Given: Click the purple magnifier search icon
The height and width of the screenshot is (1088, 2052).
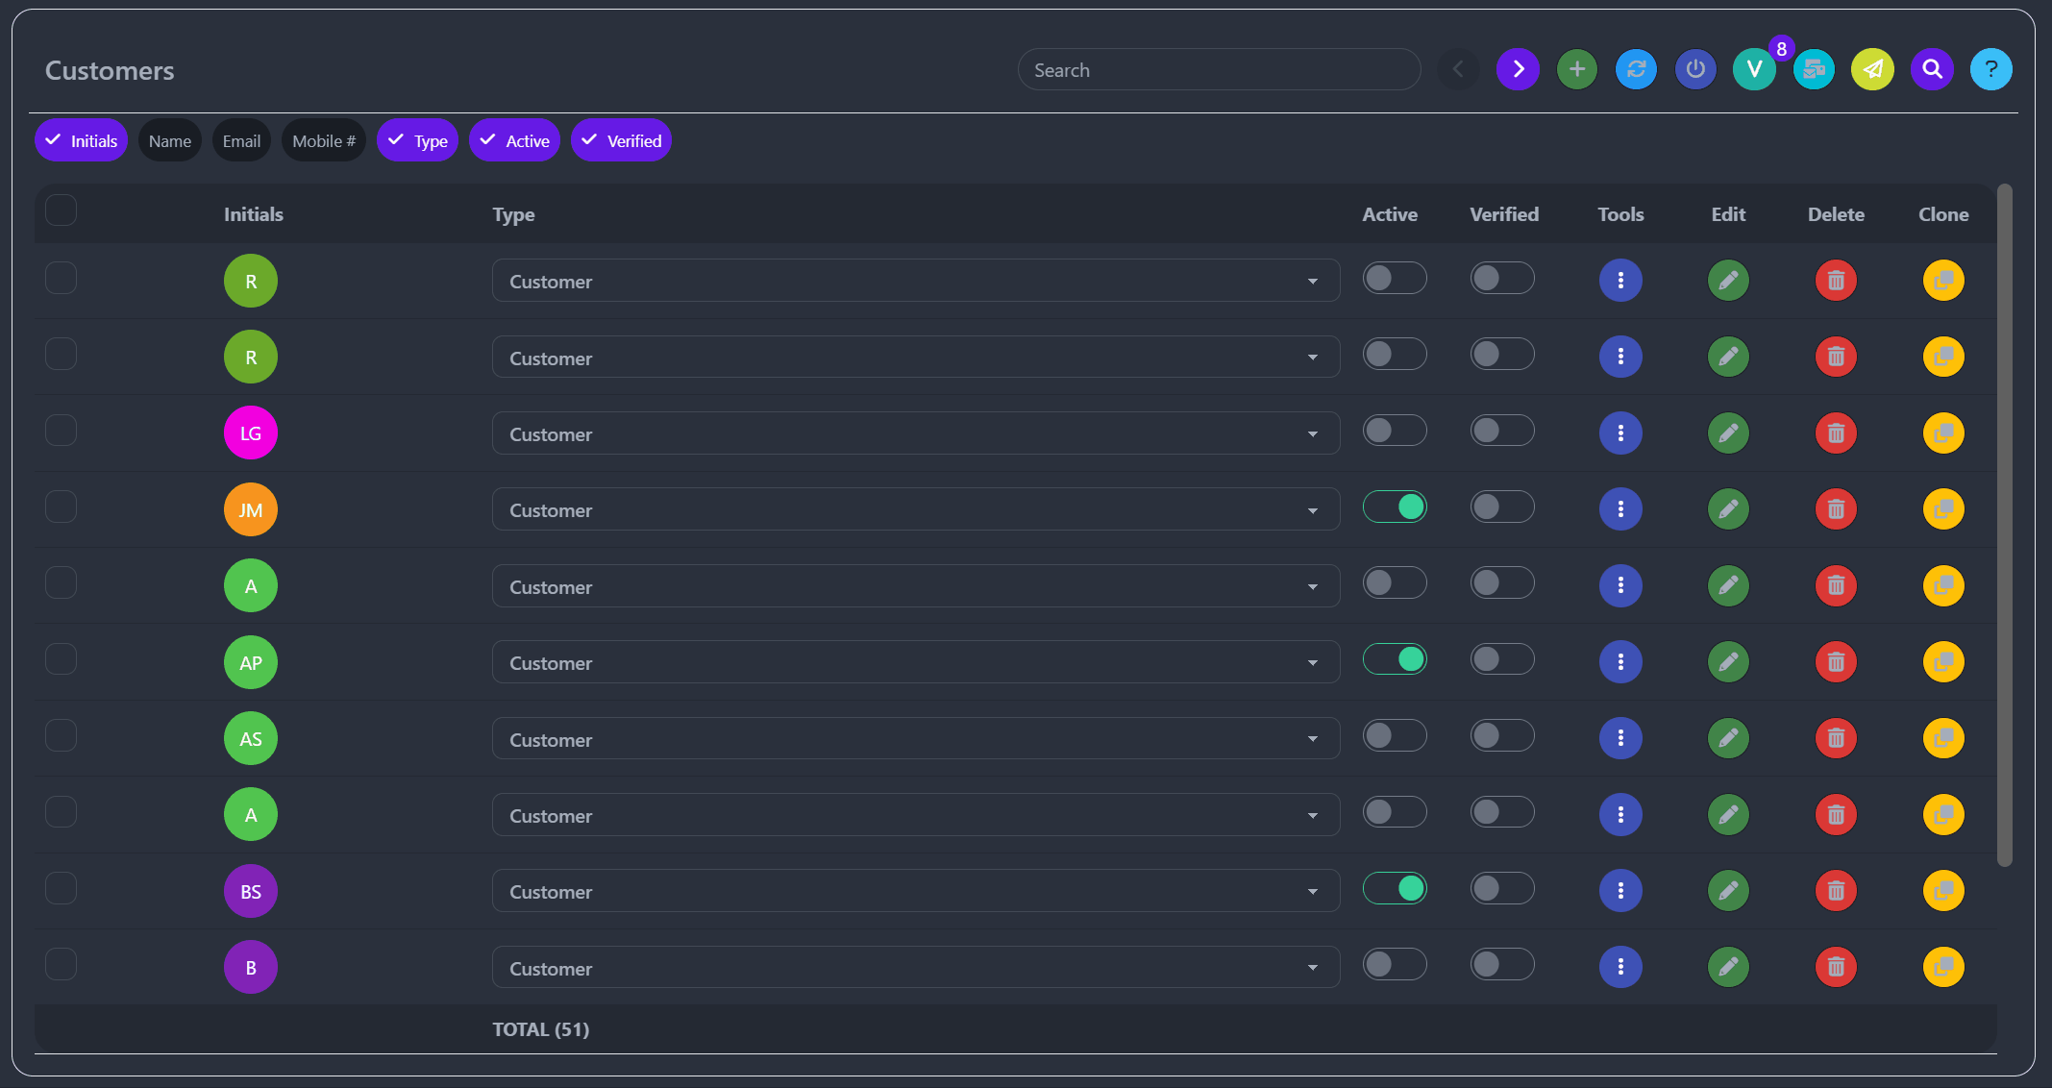Looking at the screenshot, I should point(1932,69).
